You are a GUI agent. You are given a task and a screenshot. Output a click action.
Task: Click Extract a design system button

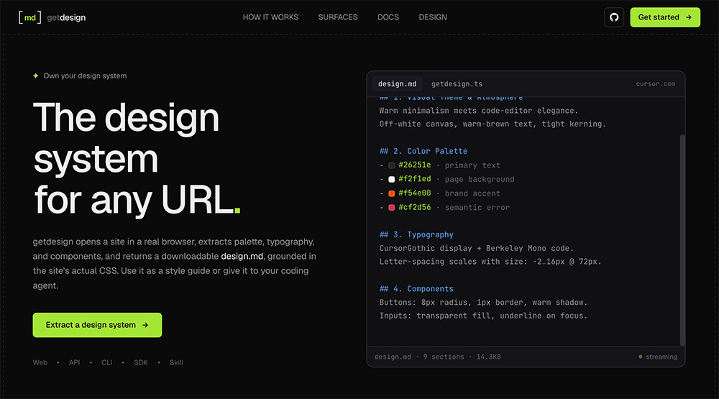pos(97,325)
